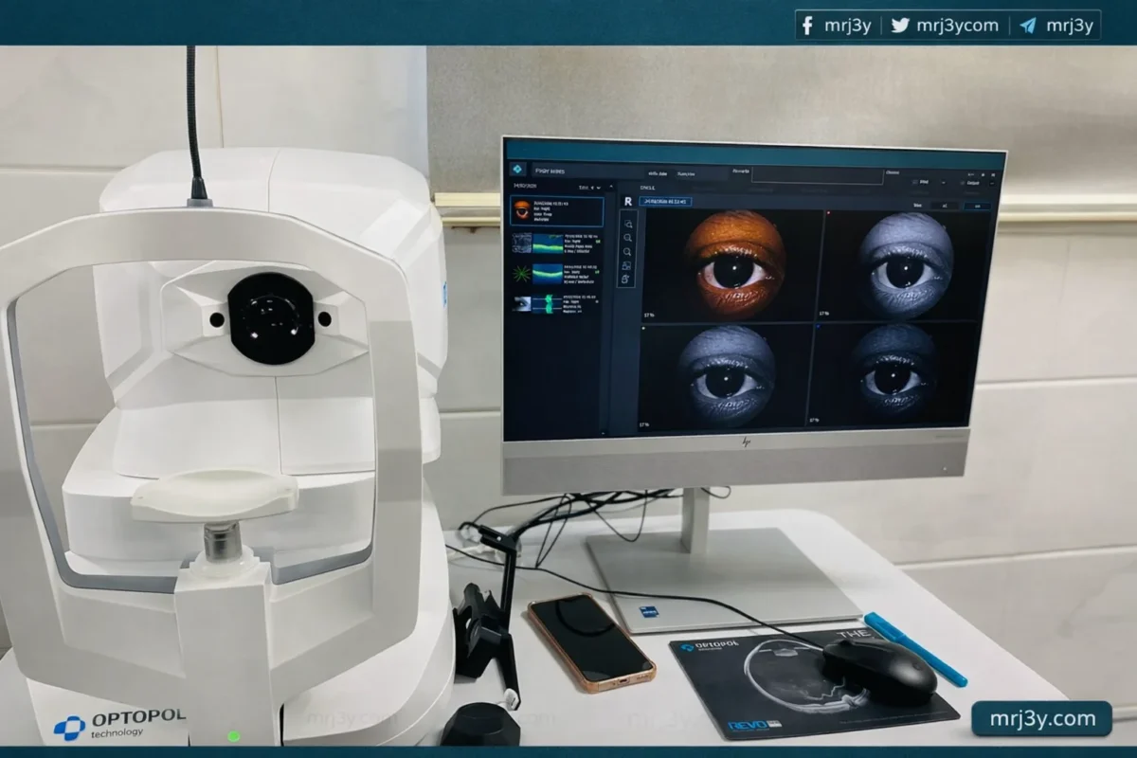This screenshot has width=1137, height=758.
Task: Open the sort dropdown above the exam list
Action: (597, 188)
